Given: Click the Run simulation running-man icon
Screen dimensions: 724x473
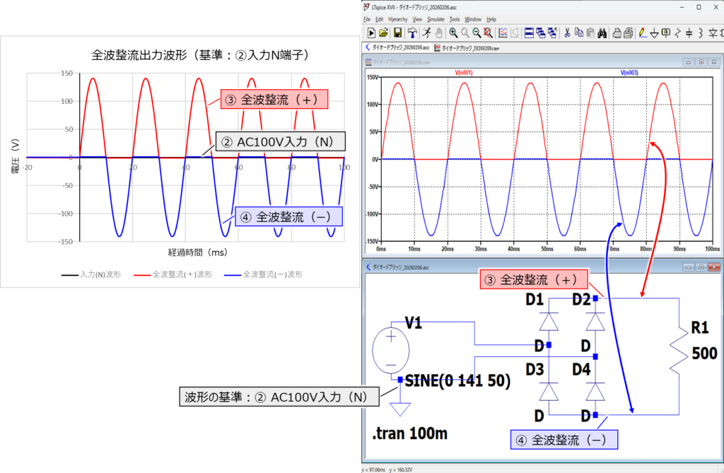Looking at the screenshot, I should pos(426,33).
